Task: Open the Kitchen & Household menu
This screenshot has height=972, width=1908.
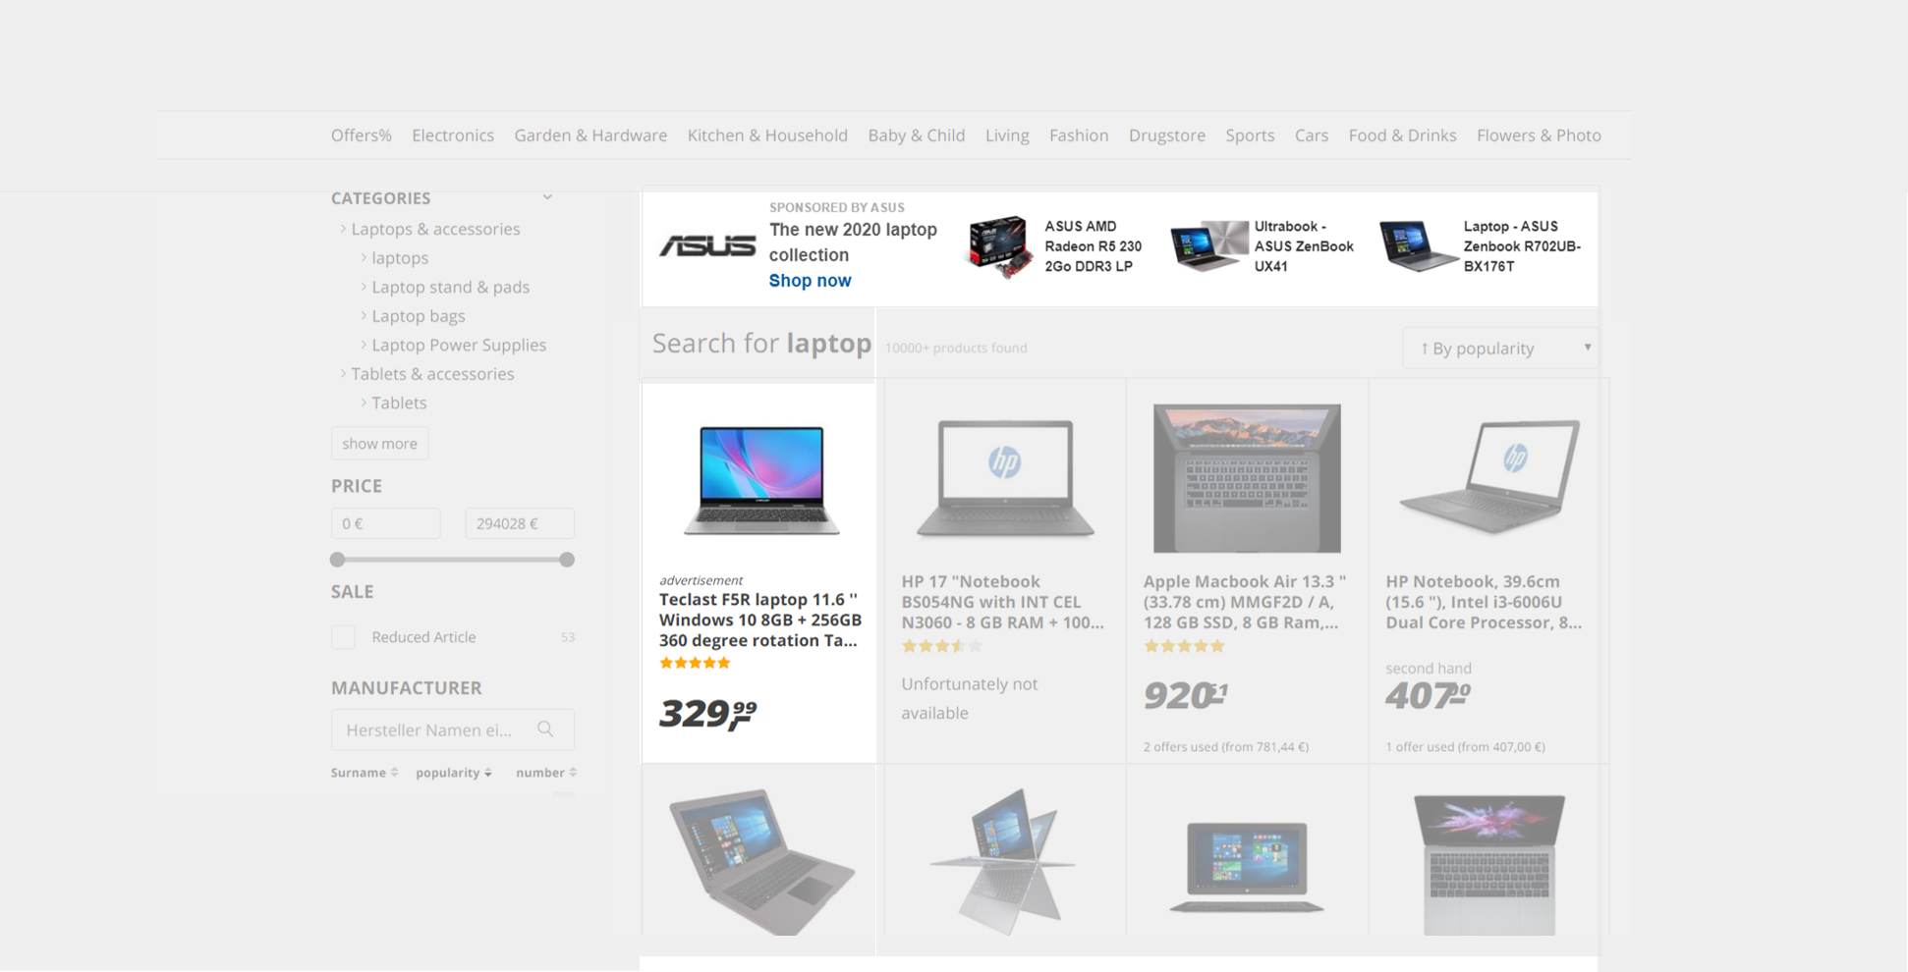Action: 767,135
